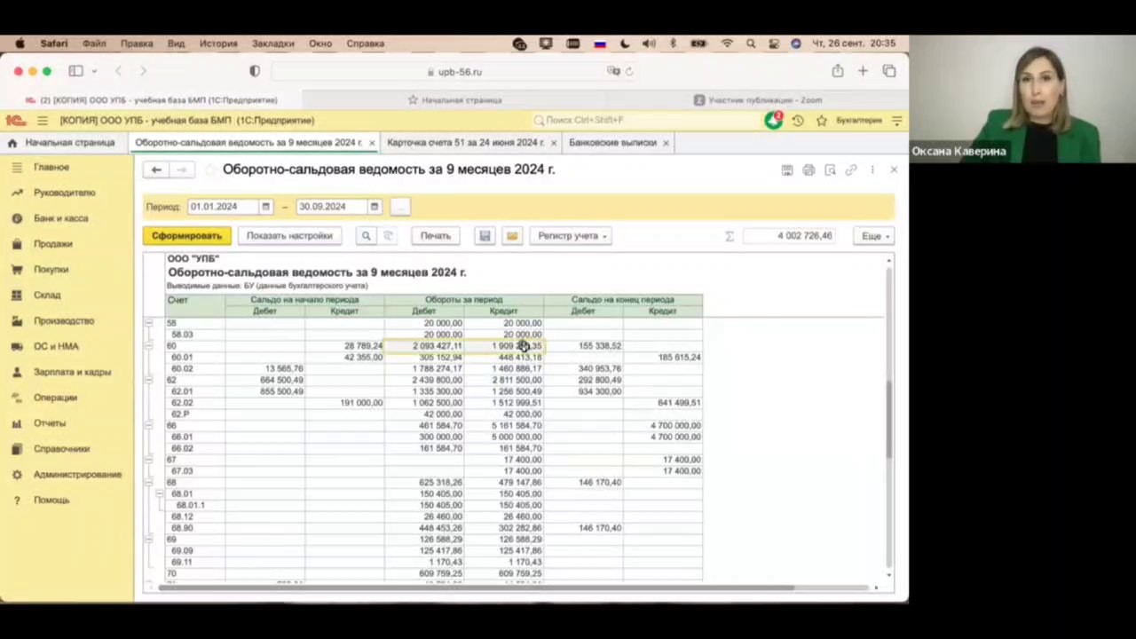Collapse account 67 tree node
Screen dimensions: 1136x639
pos(148,460)
